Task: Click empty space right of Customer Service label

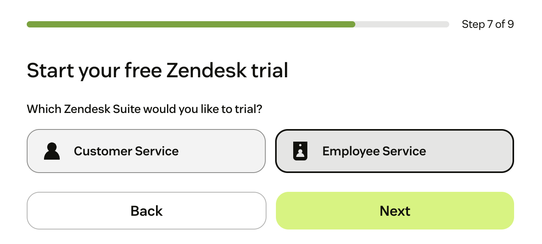Action: click(x=220, y=151)
